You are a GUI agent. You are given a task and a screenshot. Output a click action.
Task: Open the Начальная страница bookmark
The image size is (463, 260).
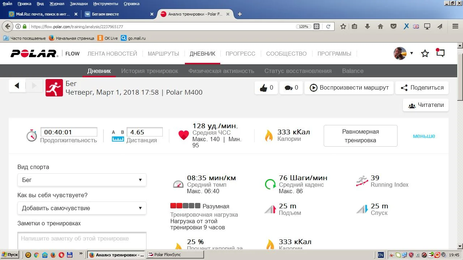72,38
